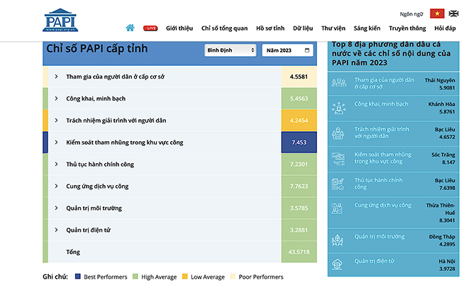Open the Năm 2023 year picker
Viewport: 461px width, 290px height.
[287, 50]
